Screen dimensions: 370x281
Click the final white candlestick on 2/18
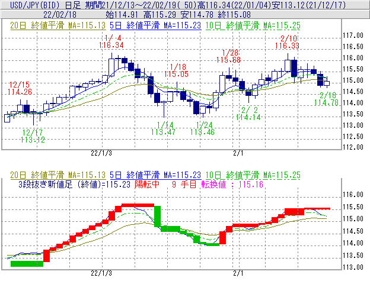(327, 83)
